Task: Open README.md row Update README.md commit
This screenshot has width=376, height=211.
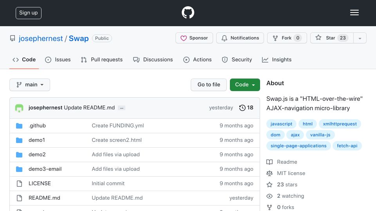Action: (117, 198)
